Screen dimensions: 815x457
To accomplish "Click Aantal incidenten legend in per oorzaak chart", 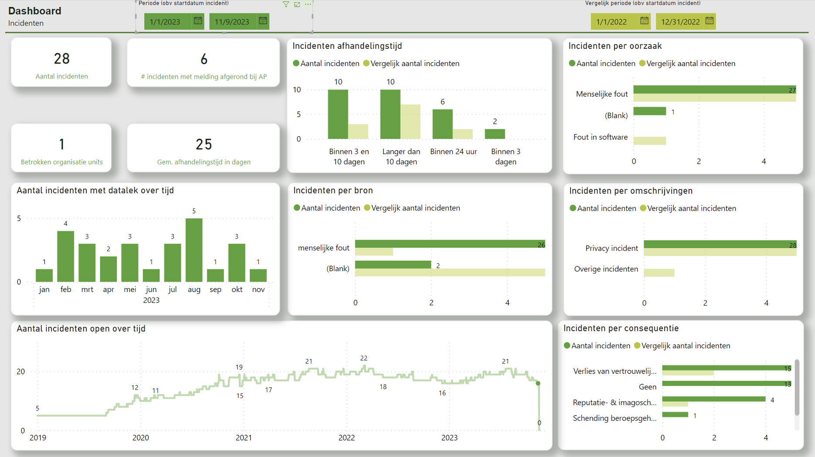I will pos(602,64).
